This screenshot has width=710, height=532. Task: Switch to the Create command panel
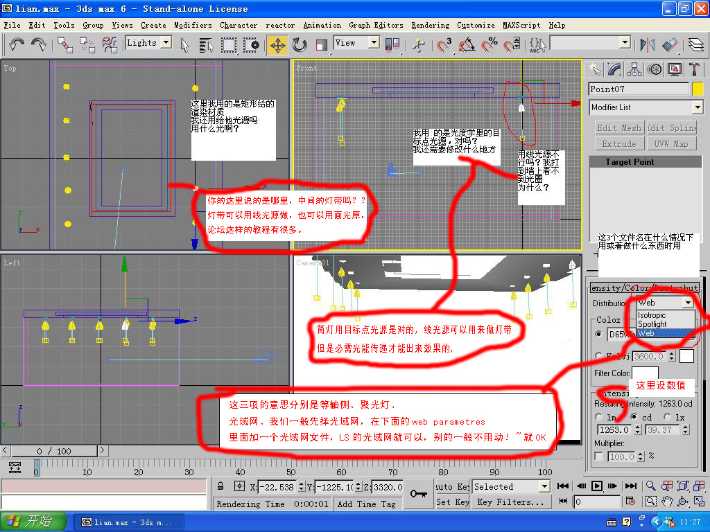[x=594, y=70]
